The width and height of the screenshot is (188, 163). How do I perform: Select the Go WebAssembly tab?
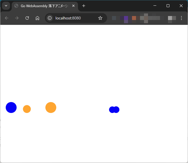[45, 6]
